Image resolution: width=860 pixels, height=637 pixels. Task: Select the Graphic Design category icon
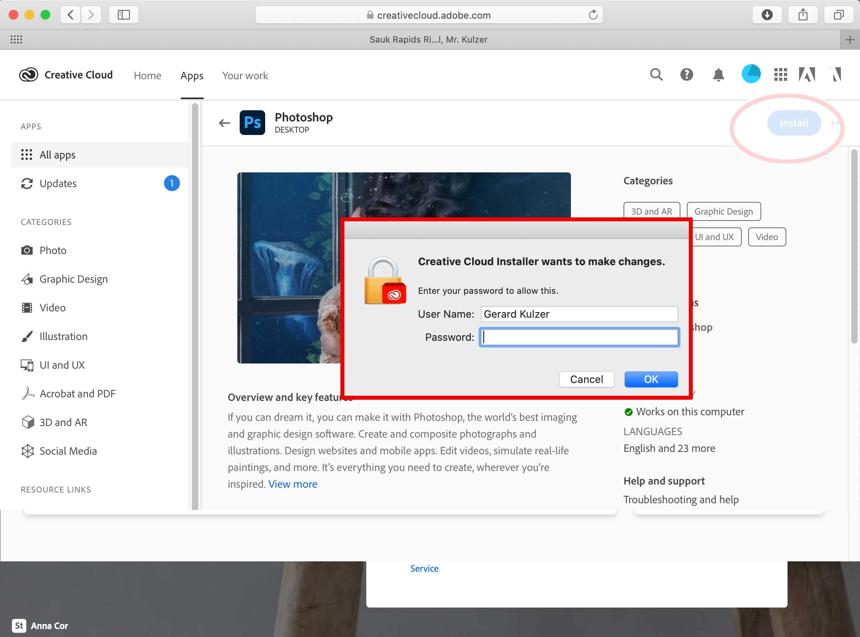click(x=27, y=279)
